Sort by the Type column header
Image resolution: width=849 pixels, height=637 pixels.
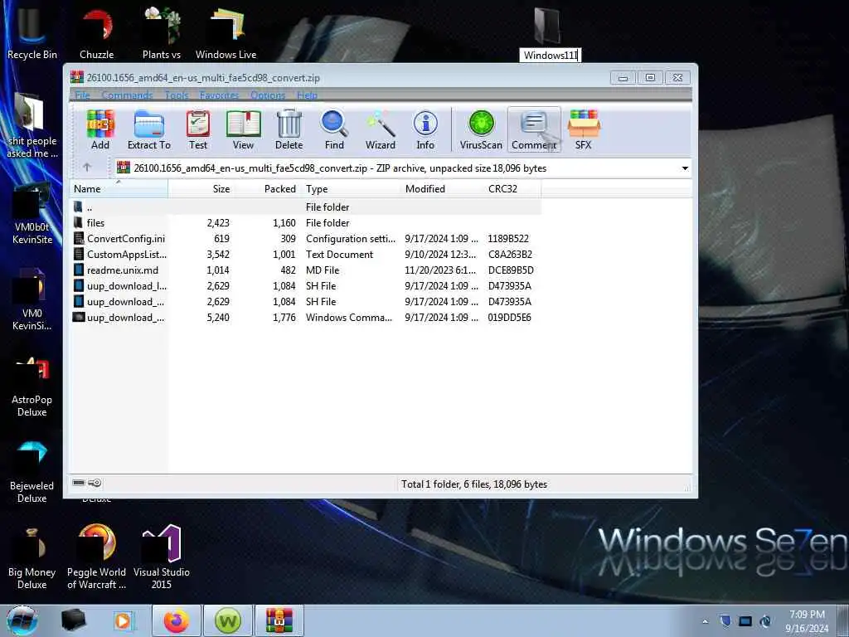[351, 188]
